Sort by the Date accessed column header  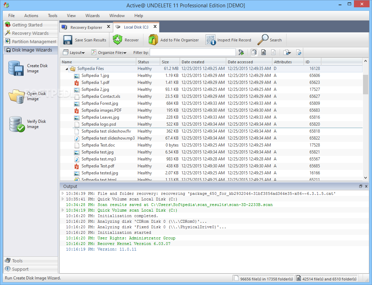(249, 62)
